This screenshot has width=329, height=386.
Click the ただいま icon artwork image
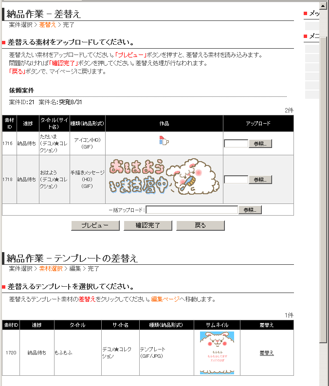tap(164, 141)
